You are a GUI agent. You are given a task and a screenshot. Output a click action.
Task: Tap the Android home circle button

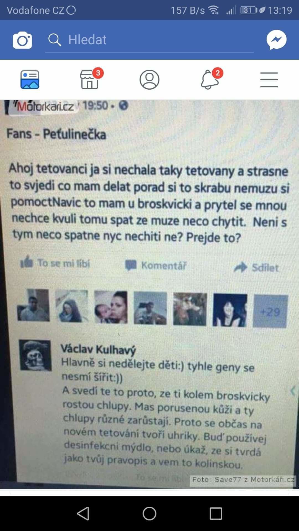click(x=149, y=514)
